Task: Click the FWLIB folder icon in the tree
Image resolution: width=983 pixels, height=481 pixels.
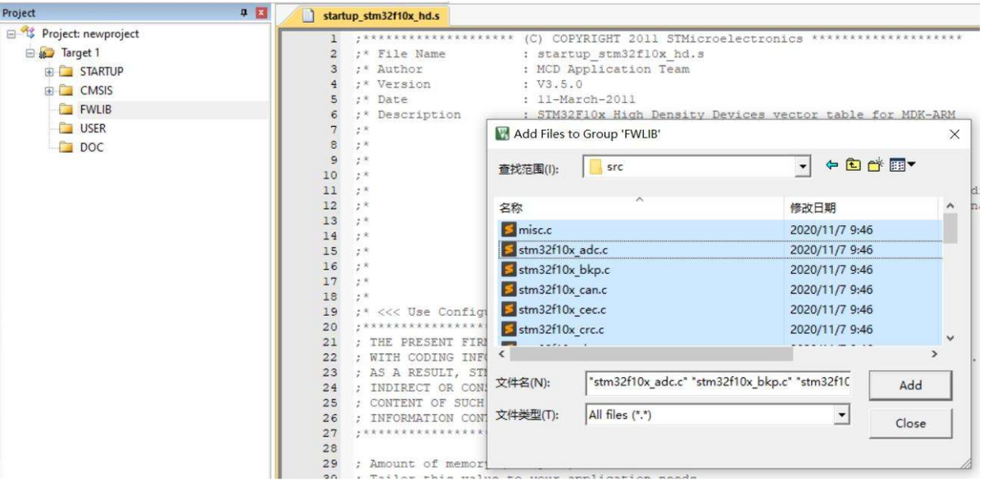Action: click(x=66, y=110)
